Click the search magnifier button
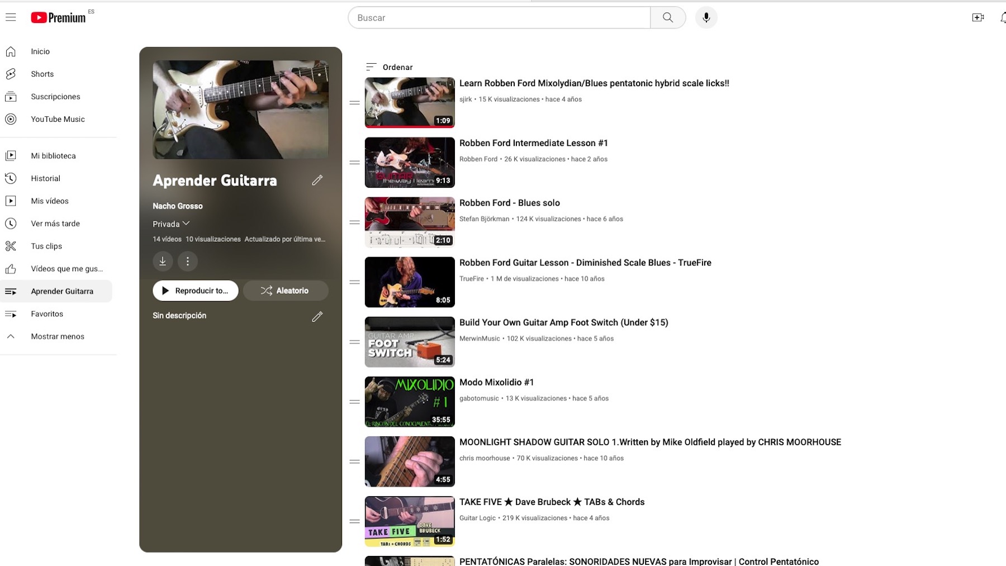This screenshot has width=1006, height=566. tap(668, 17)
